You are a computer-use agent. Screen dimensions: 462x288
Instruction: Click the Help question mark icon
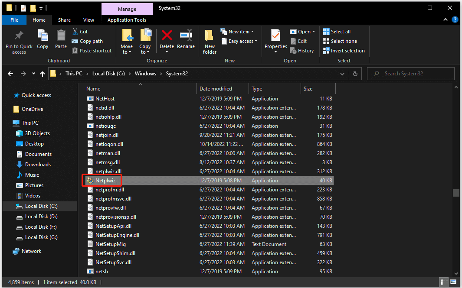pyautogui.click(x=455, y=19)
